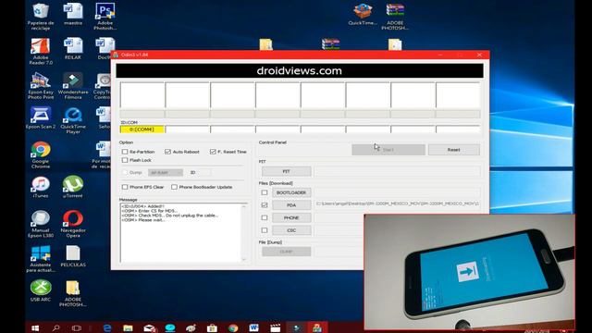This screenshot has width=592, height=333.
Task: Enable Phone Bootloader Update option
Action: tap(174, 187)
